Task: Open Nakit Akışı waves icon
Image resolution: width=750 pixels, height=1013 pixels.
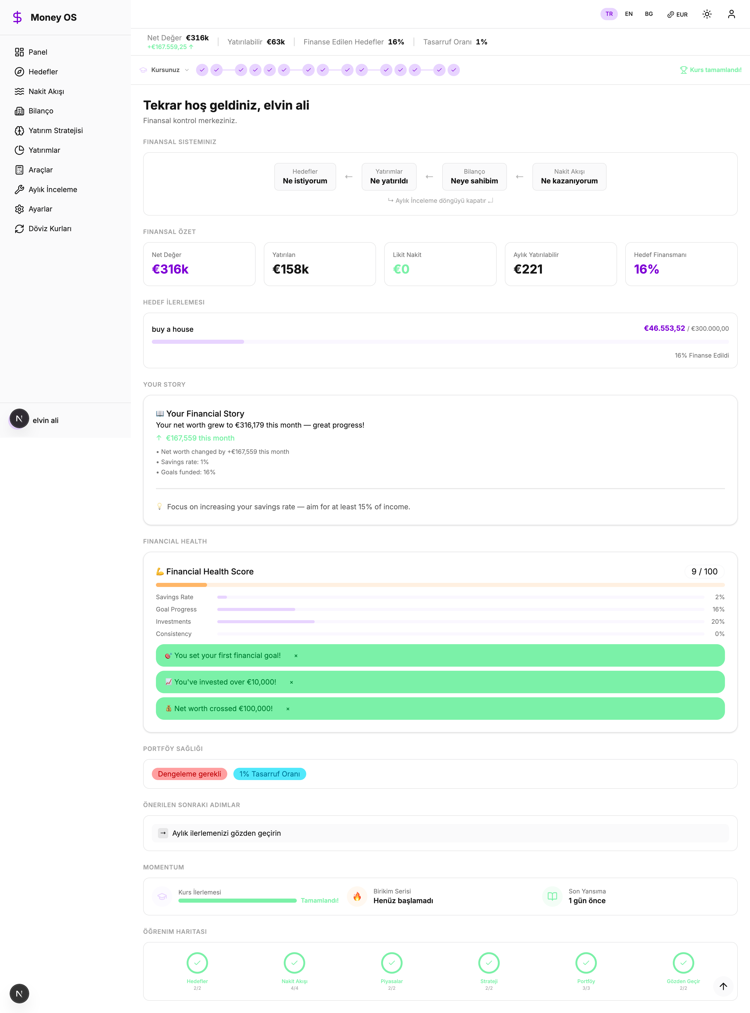Action: tap(19, 91)
